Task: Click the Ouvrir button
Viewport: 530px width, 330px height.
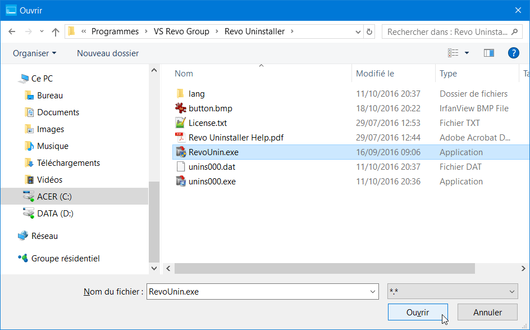Action: coord(418,312)
